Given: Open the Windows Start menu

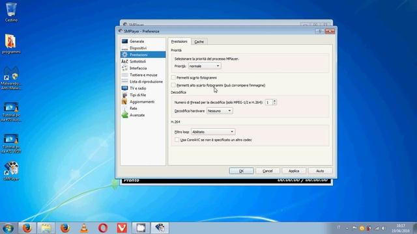Looking at the screenshot, I should point(8,228).
